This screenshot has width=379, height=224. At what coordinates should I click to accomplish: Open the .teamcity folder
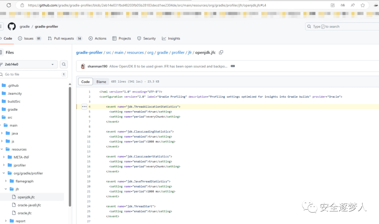pyautogui.click(x=14, y=93)
